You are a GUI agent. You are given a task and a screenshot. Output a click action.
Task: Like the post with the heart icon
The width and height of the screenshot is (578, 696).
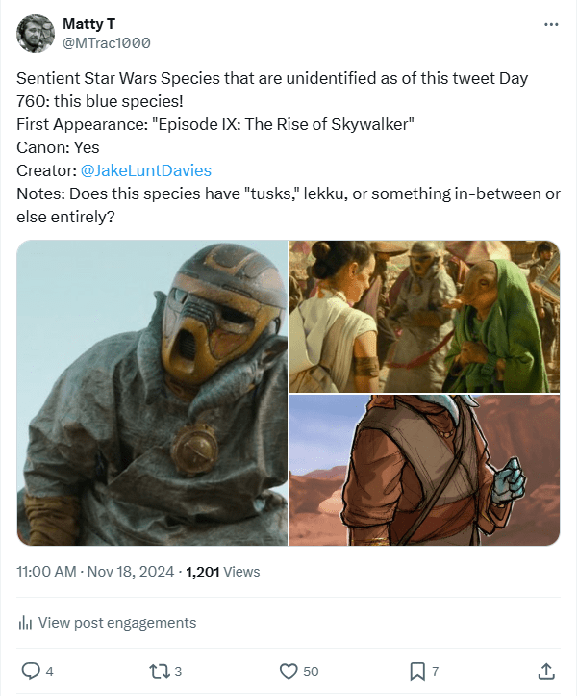pos(288,670)
